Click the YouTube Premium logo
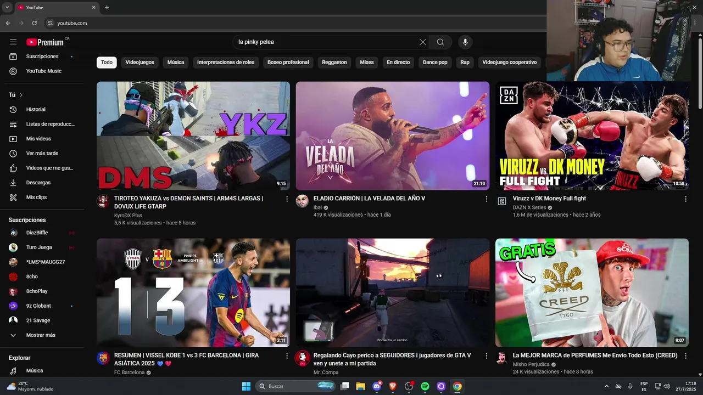This screenshot has width=703, height=395. coord(45,42)
